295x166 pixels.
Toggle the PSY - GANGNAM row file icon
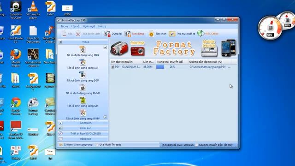click(112, 67)
